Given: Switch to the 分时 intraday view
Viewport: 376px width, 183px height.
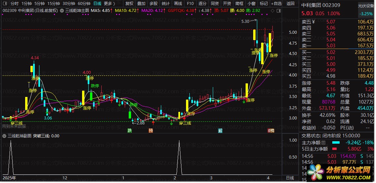Looking at the screenshot, I should tap(15, 4).
